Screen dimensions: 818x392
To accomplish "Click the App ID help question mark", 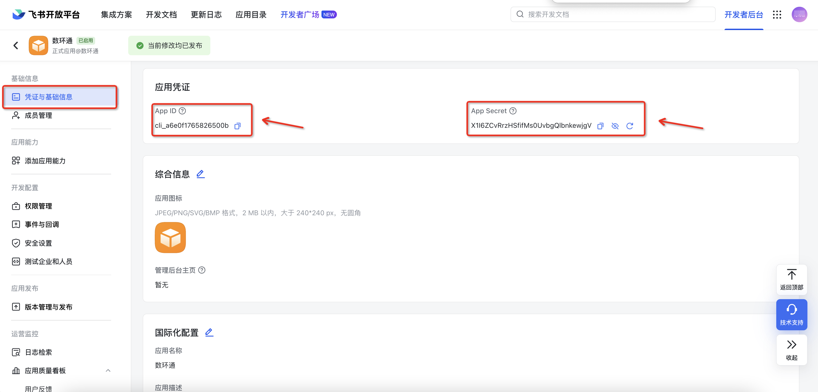I will [182, 111].
